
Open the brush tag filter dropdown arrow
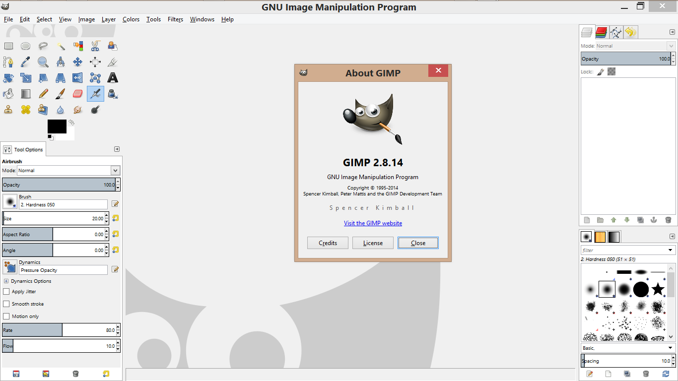671,251
